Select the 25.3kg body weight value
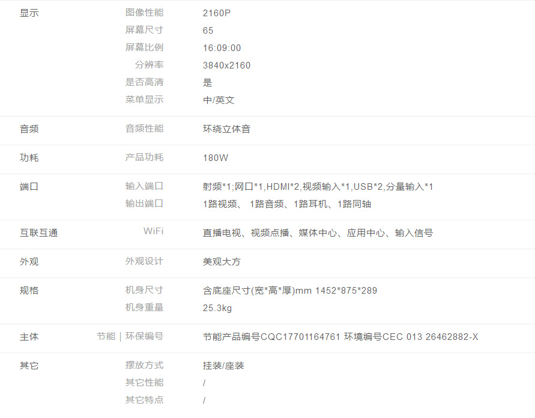This screenshot has height=418, width=535. click(x=217, y=308)
